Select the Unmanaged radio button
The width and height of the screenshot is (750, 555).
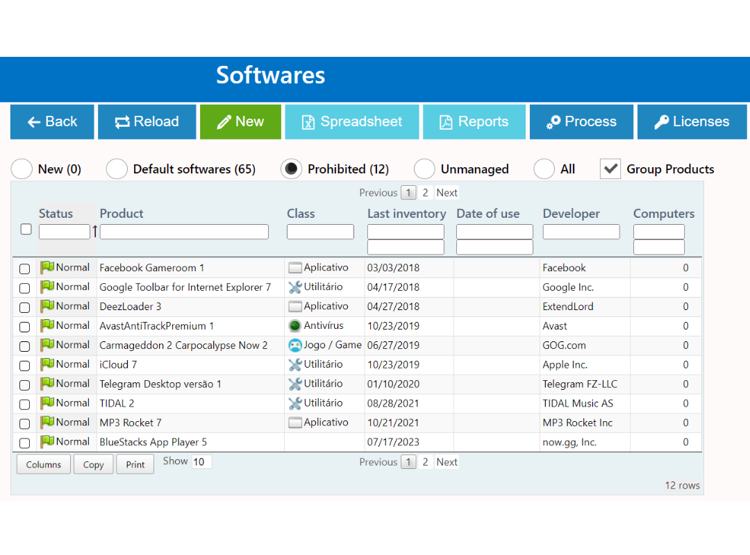coord(424,169)
